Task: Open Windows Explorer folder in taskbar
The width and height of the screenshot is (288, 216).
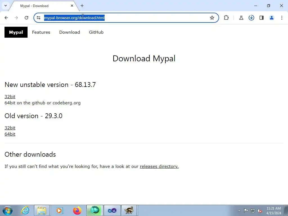Action: tap(42, 210)
